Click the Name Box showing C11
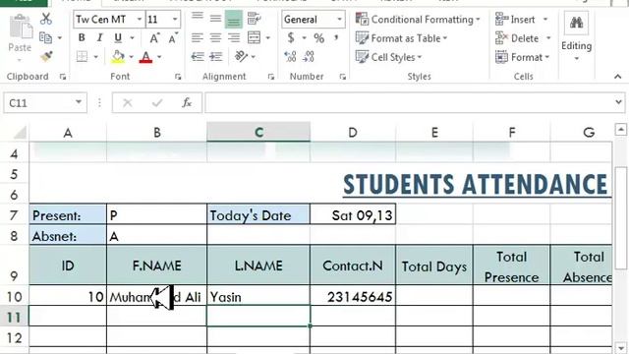The width and height of the screenshot is (629, 354). (38, 103)
